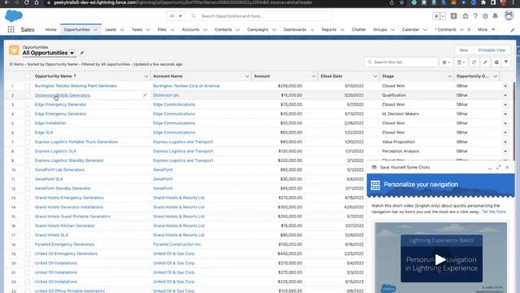Close the Save Yourself Some Clicks panel
This screenshot has height=293, width=520.
coord(507,168)
